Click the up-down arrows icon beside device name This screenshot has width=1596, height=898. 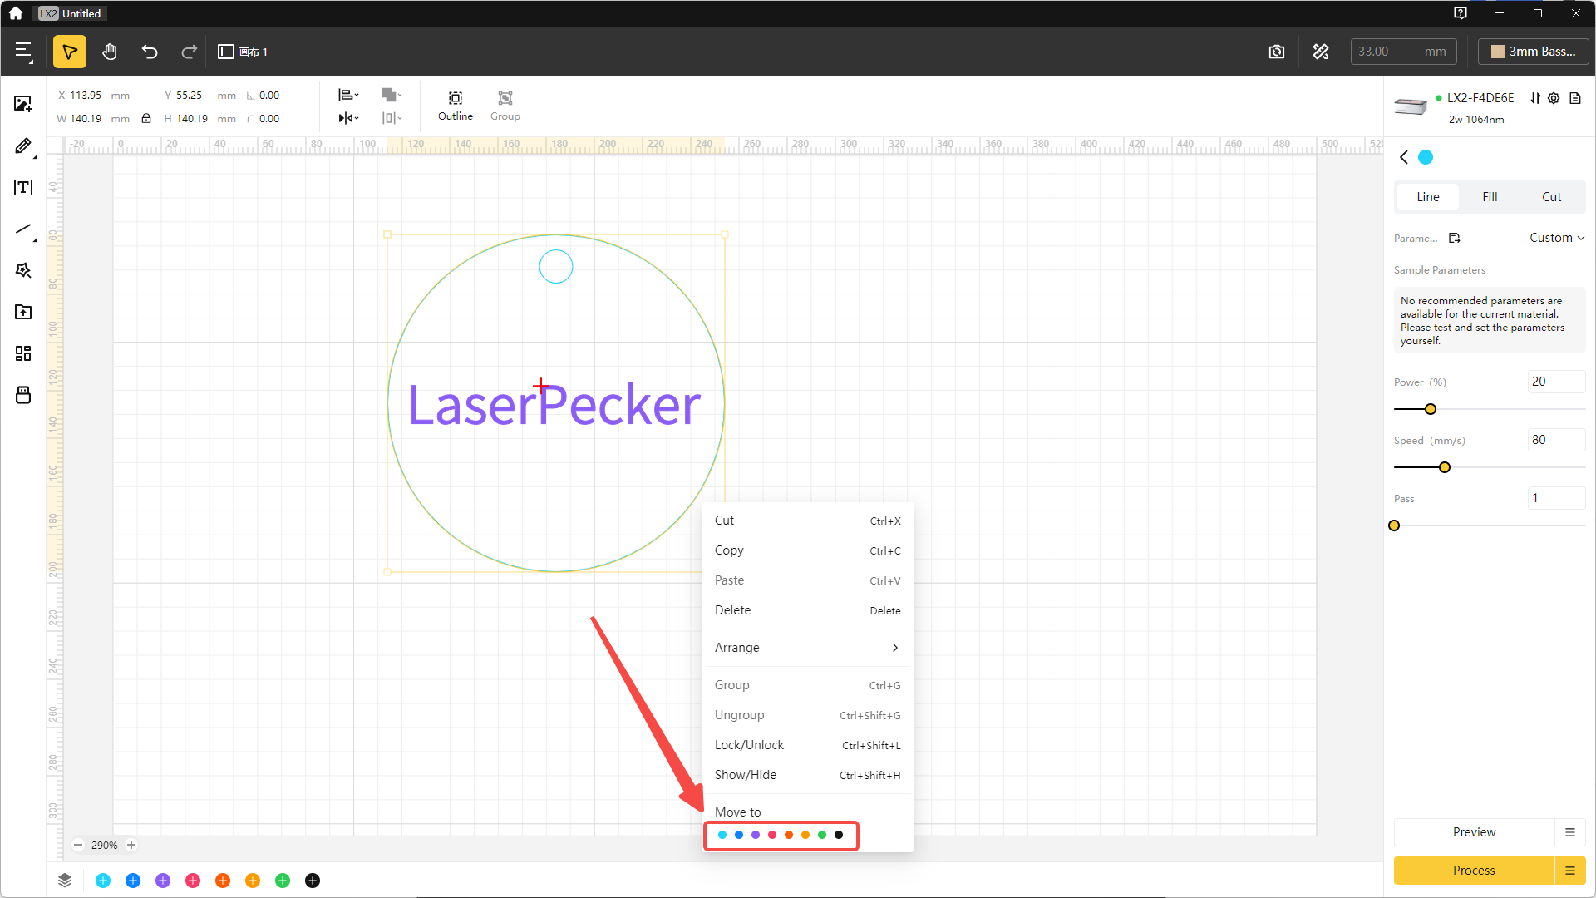1534,98
